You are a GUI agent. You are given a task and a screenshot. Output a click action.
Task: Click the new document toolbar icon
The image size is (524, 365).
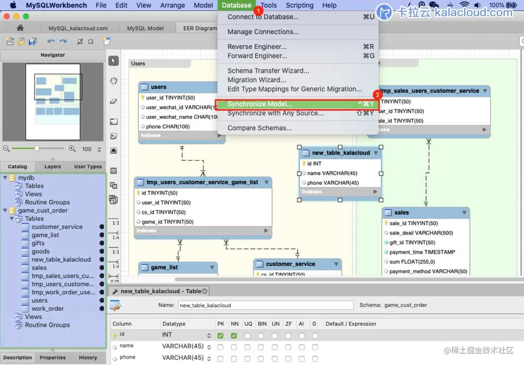10,41
